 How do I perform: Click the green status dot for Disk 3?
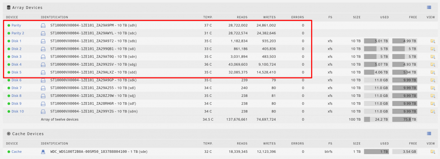pos(9,57)
